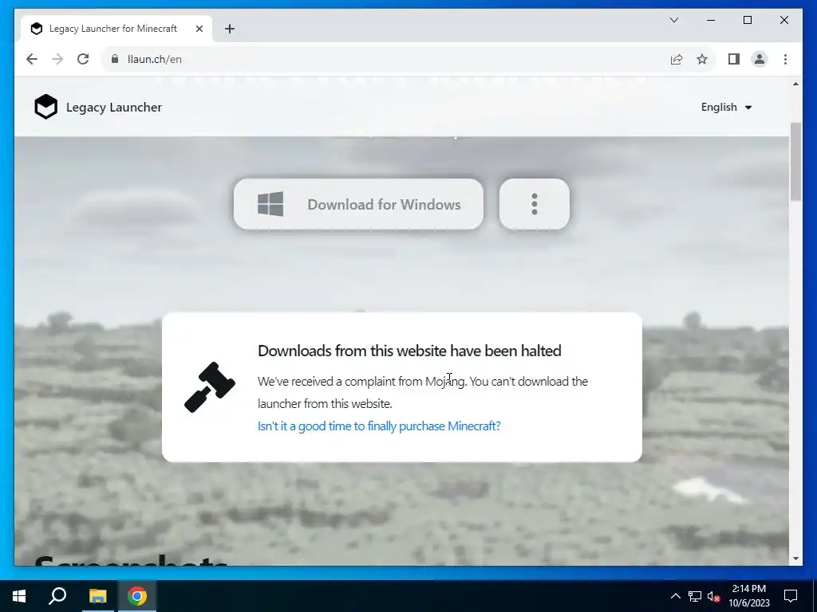Click Download for Windows button
This screenshot has width=817, height=612.
[358, 204]
